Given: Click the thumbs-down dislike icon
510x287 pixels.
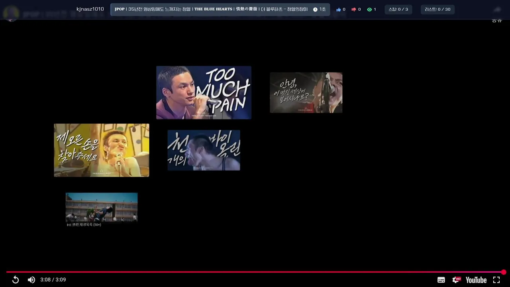Looking at the screenshot, I should point(353,10).
